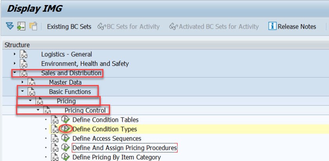The image size is (329, 161).
Task: Expand the Environment, Health and Safety node
Action: tap(15, 63)
